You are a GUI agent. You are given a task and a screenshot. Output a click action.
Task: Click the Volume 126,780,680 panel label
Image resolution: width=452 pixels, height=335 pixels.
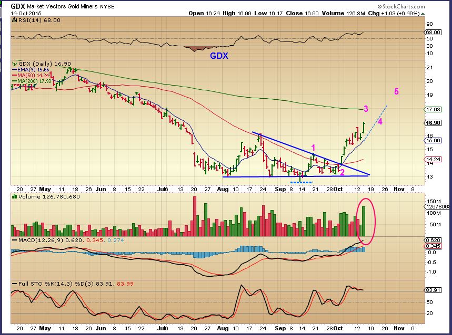click(49, 197)
